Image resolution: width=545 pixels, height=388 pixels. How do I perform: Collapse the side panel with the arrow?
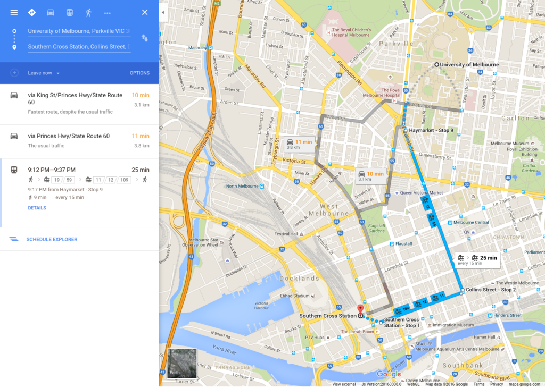coord(163,13)
